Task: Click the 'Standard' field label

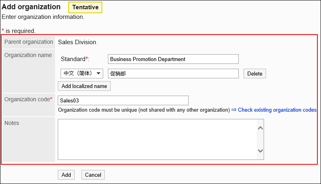Action: [75, 59]
